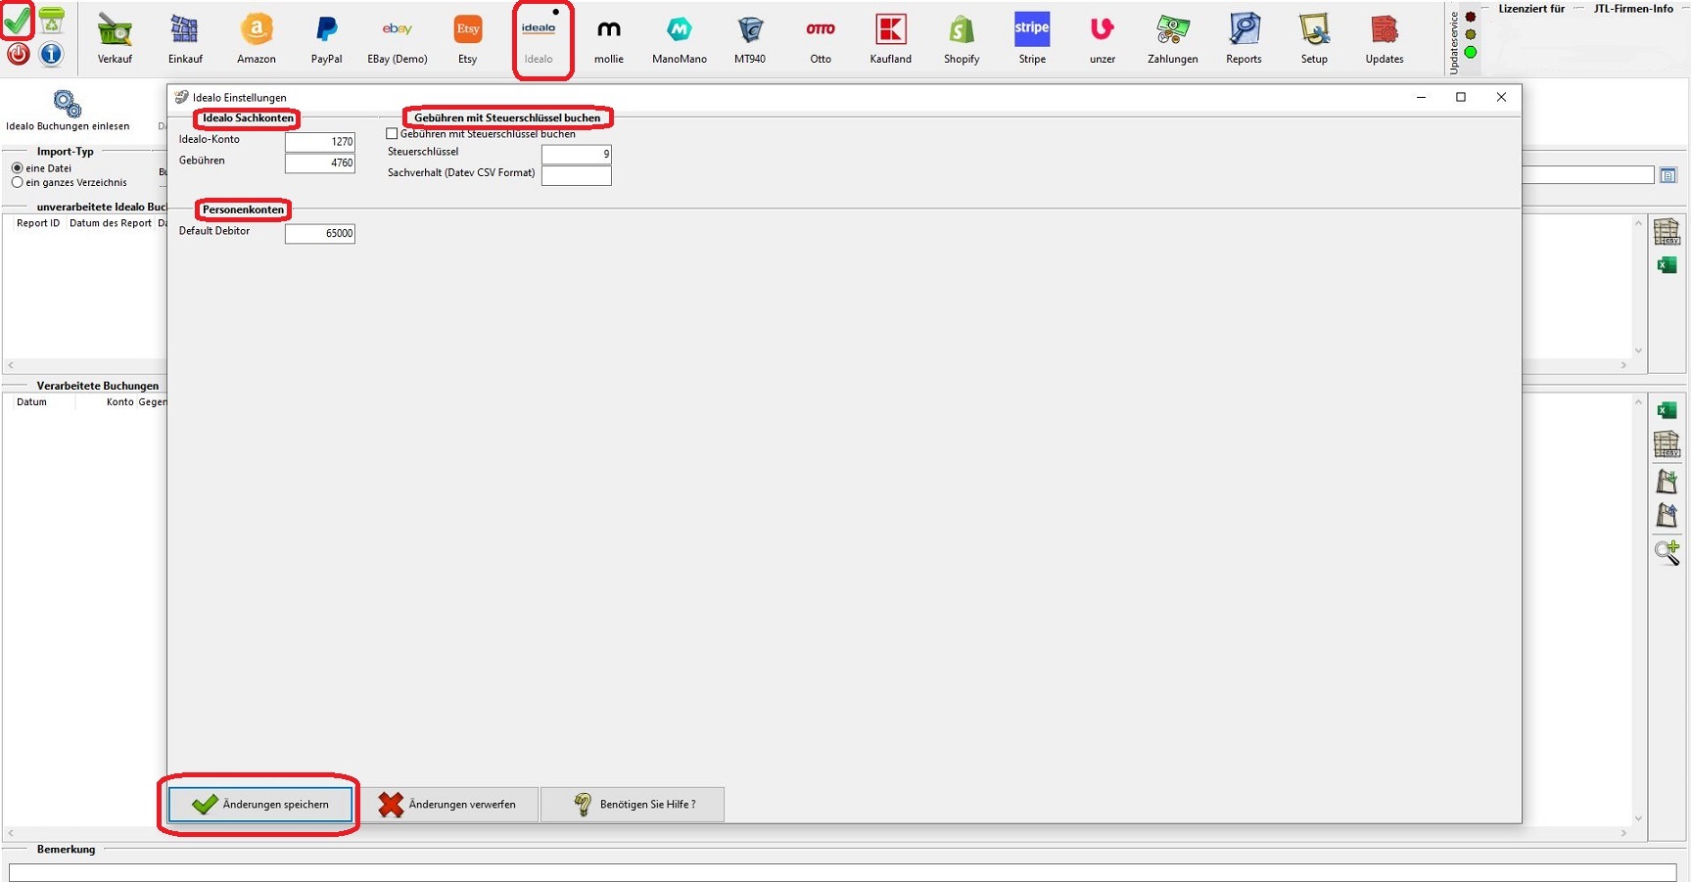The height and width of the screenshot is (882, 1691).
Task: Open the PayPal module
Action: (326, 39)
